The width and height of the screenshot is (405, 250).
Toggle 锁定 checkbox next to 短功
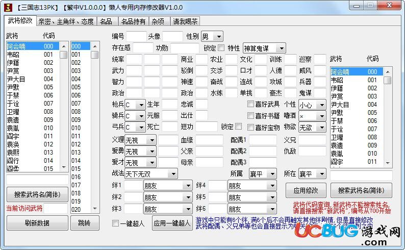pos(239,127)
